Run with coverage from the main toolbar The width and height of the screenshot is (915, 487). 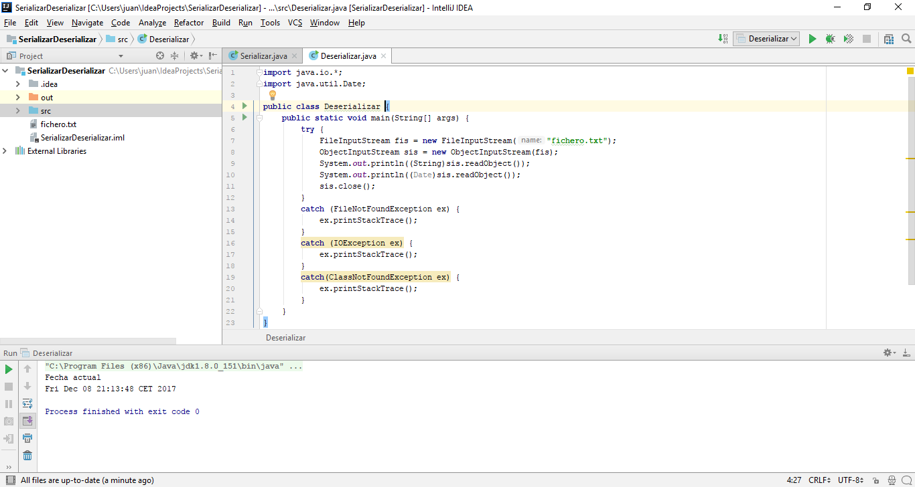point(848,39)
